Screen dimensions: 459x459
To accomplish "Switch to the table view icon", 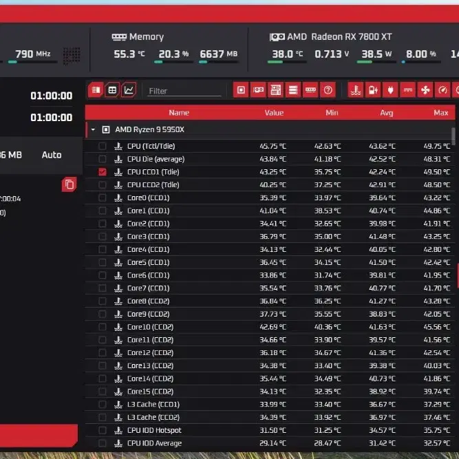I will 112,90.
